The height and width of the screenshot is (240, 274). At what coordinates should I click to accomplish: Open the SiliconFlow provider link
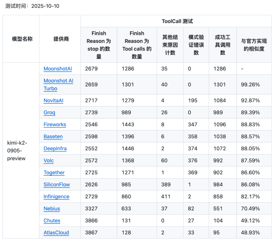57,185
